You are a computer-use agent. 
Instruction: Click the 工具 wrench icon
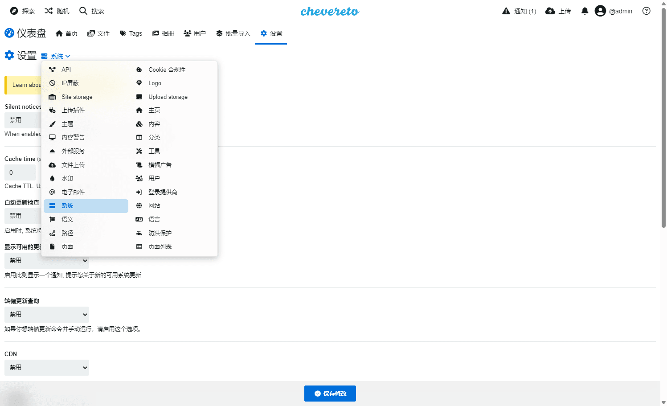tap(139, 151)
